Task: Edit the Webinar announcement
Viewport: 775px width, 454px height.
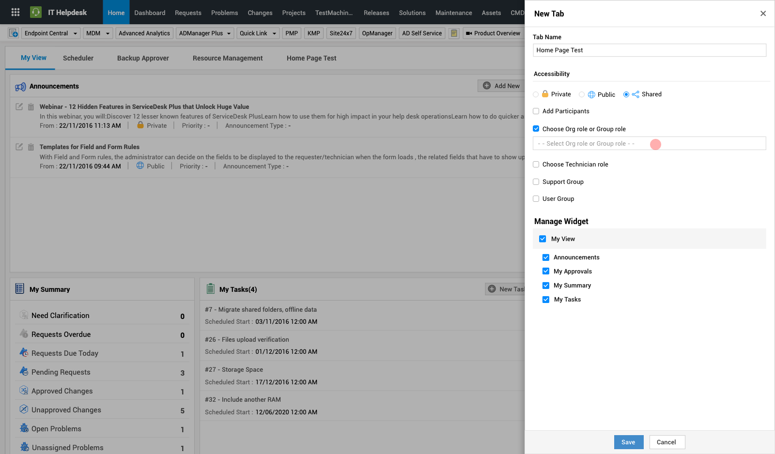Action: point(19,106)
